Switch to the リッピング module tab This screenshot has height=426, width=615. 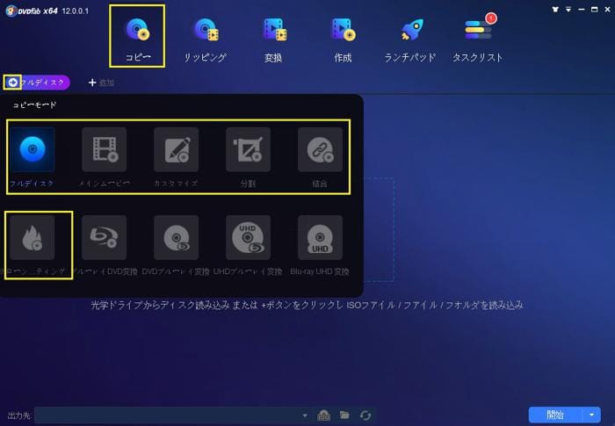(x=206, y=40)
